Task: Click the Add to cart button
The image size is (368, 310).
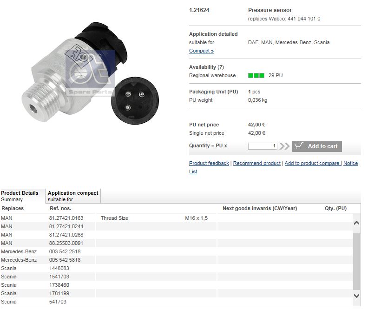Action: coord(317,146)
